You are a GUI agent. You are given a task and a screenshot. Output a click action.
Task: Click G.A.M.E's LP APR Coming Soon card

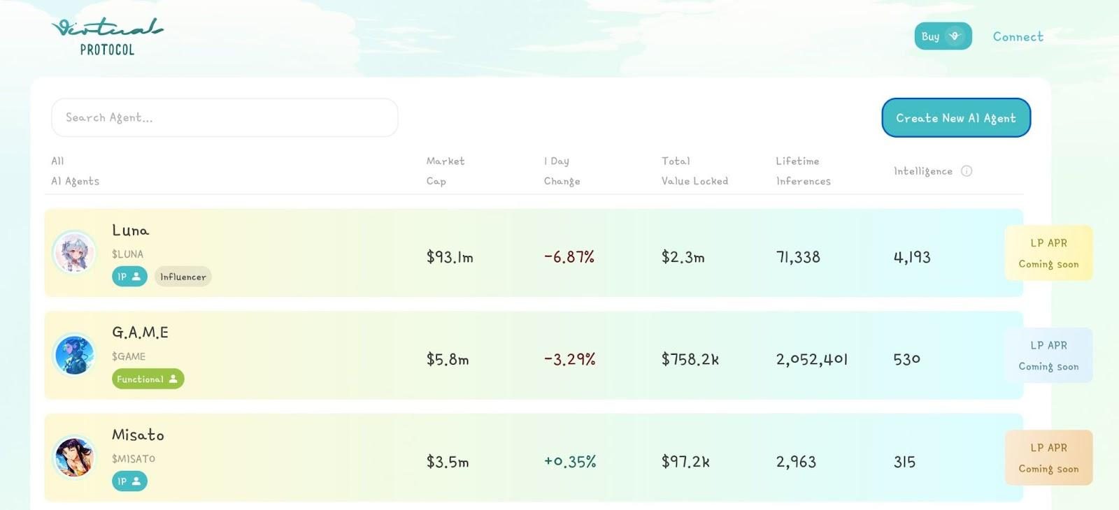pyautogui.click(x=1048, y=356)
